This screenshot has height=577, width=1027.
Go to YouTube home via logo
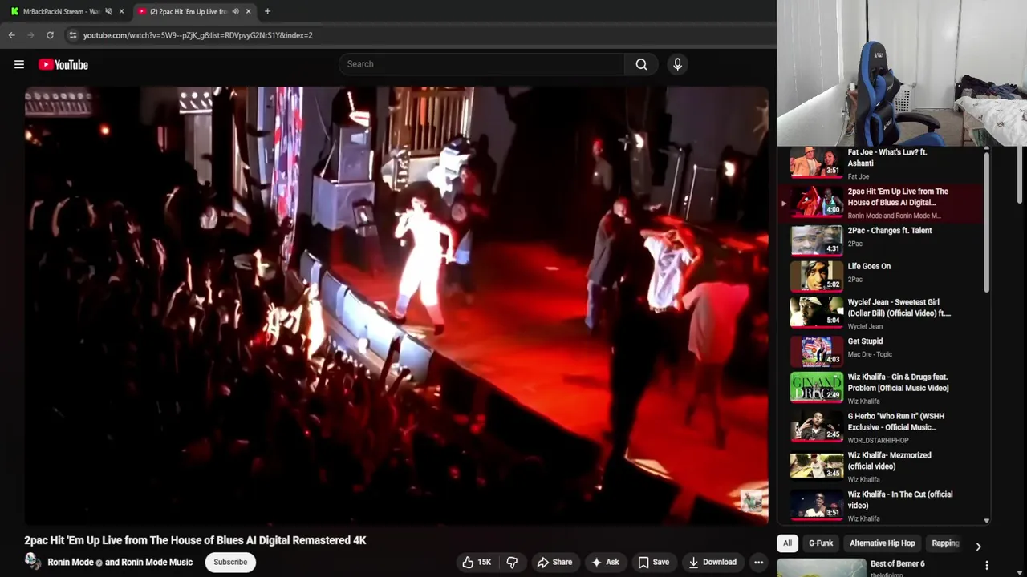63,65
